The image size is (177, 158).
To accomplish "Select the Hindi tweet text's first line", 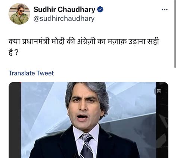I will point(84,42).
